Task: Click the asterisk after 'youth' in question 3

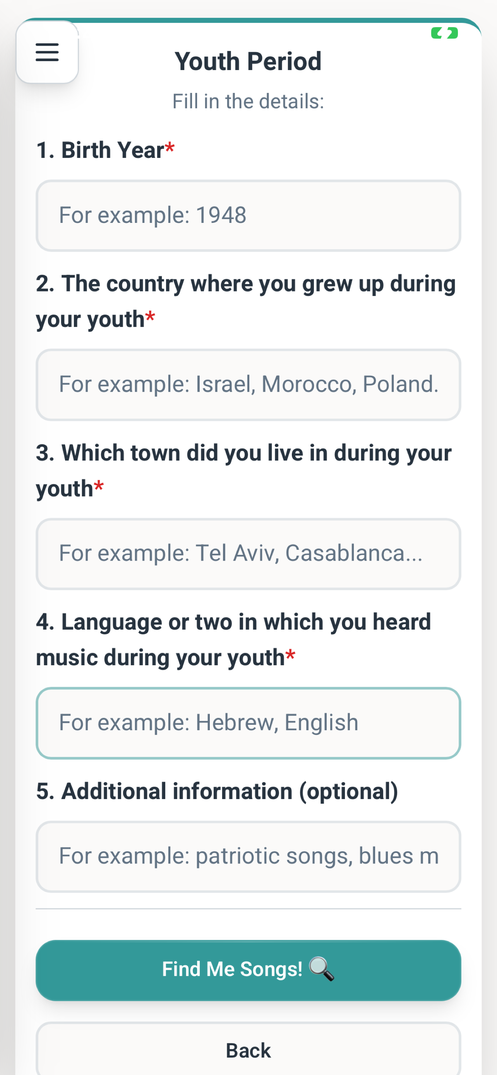Action: tap(98, 486)
